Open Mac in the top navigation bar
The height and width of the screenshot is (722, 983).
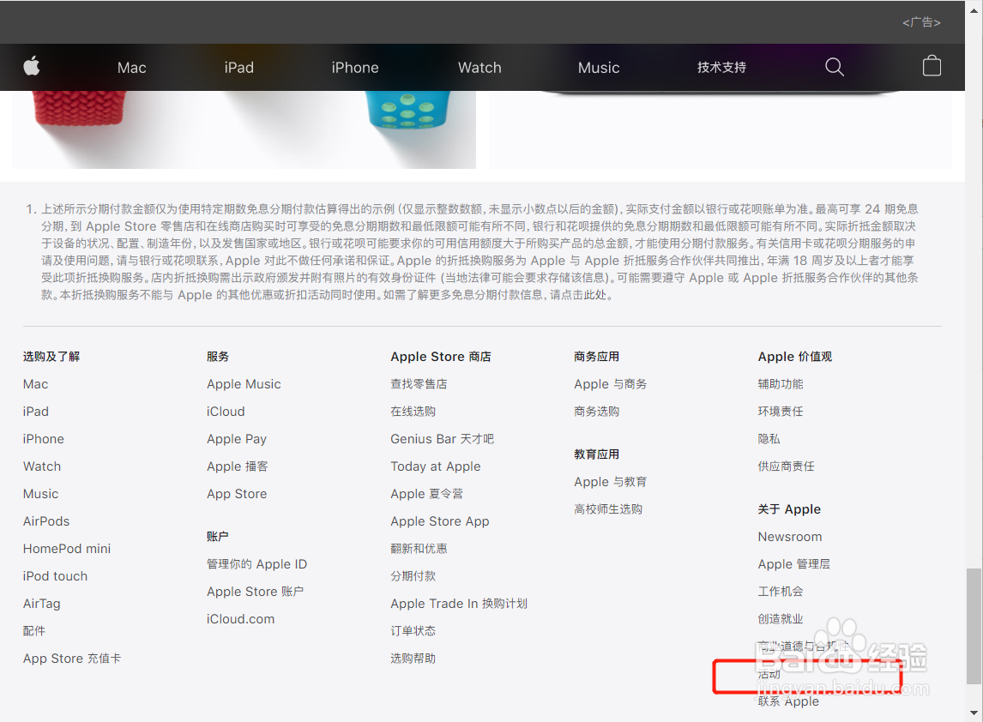[131, 68]
